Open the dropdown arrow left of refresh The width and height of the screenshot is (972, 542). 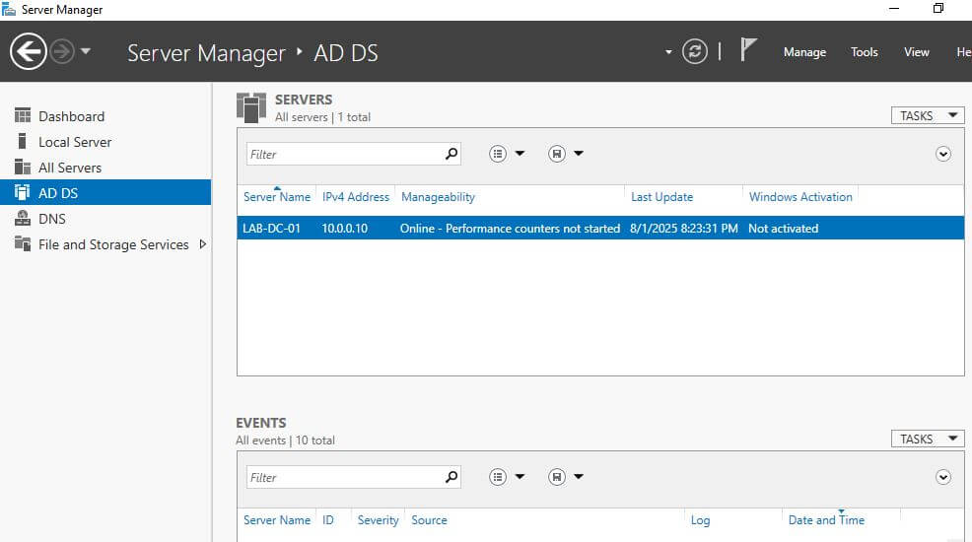(668, 52)
